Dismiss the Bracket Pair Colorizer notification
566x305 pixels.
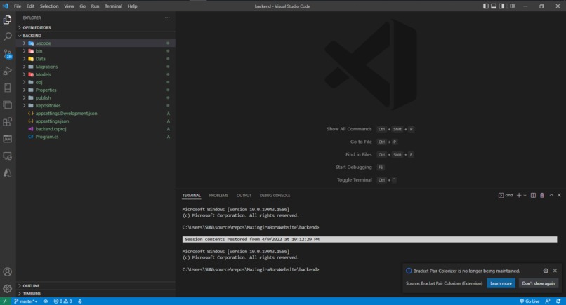point(555,271)
